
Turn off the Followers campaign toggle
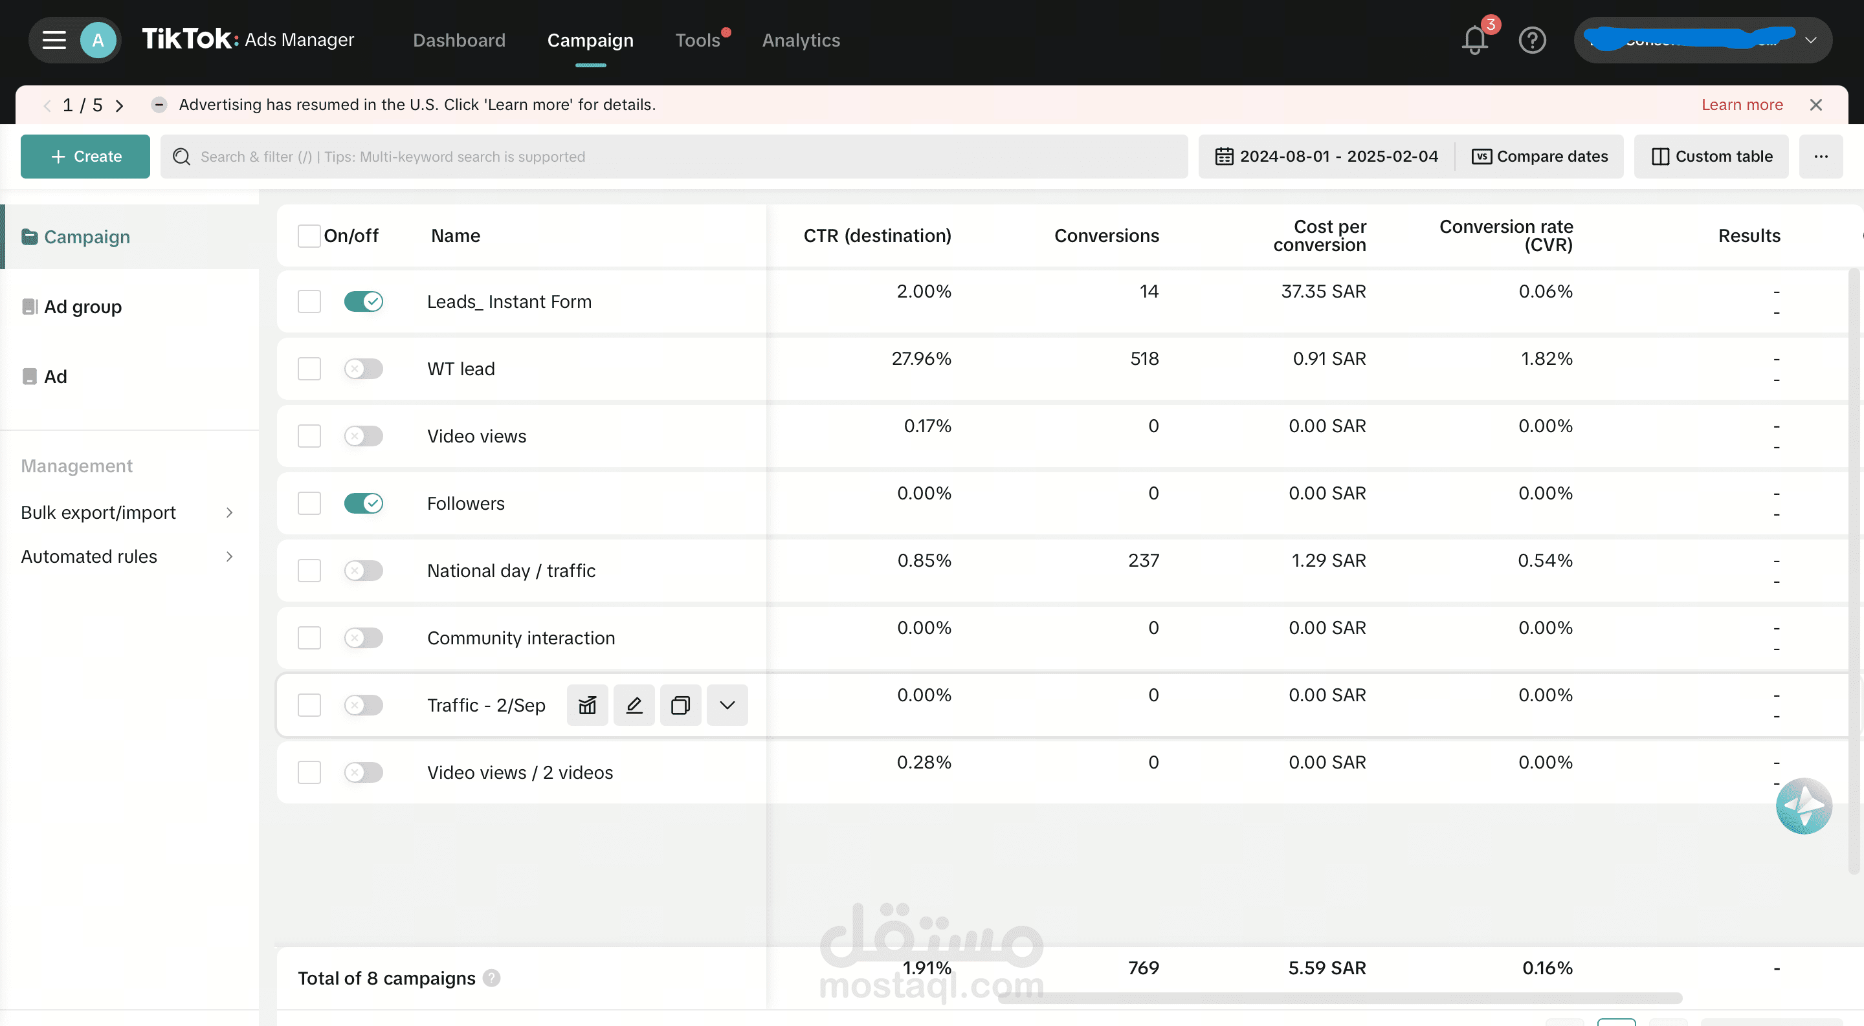363,503
